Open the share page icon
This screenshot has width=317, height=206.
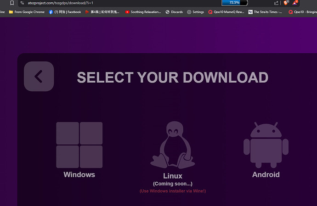coord(276,3)
